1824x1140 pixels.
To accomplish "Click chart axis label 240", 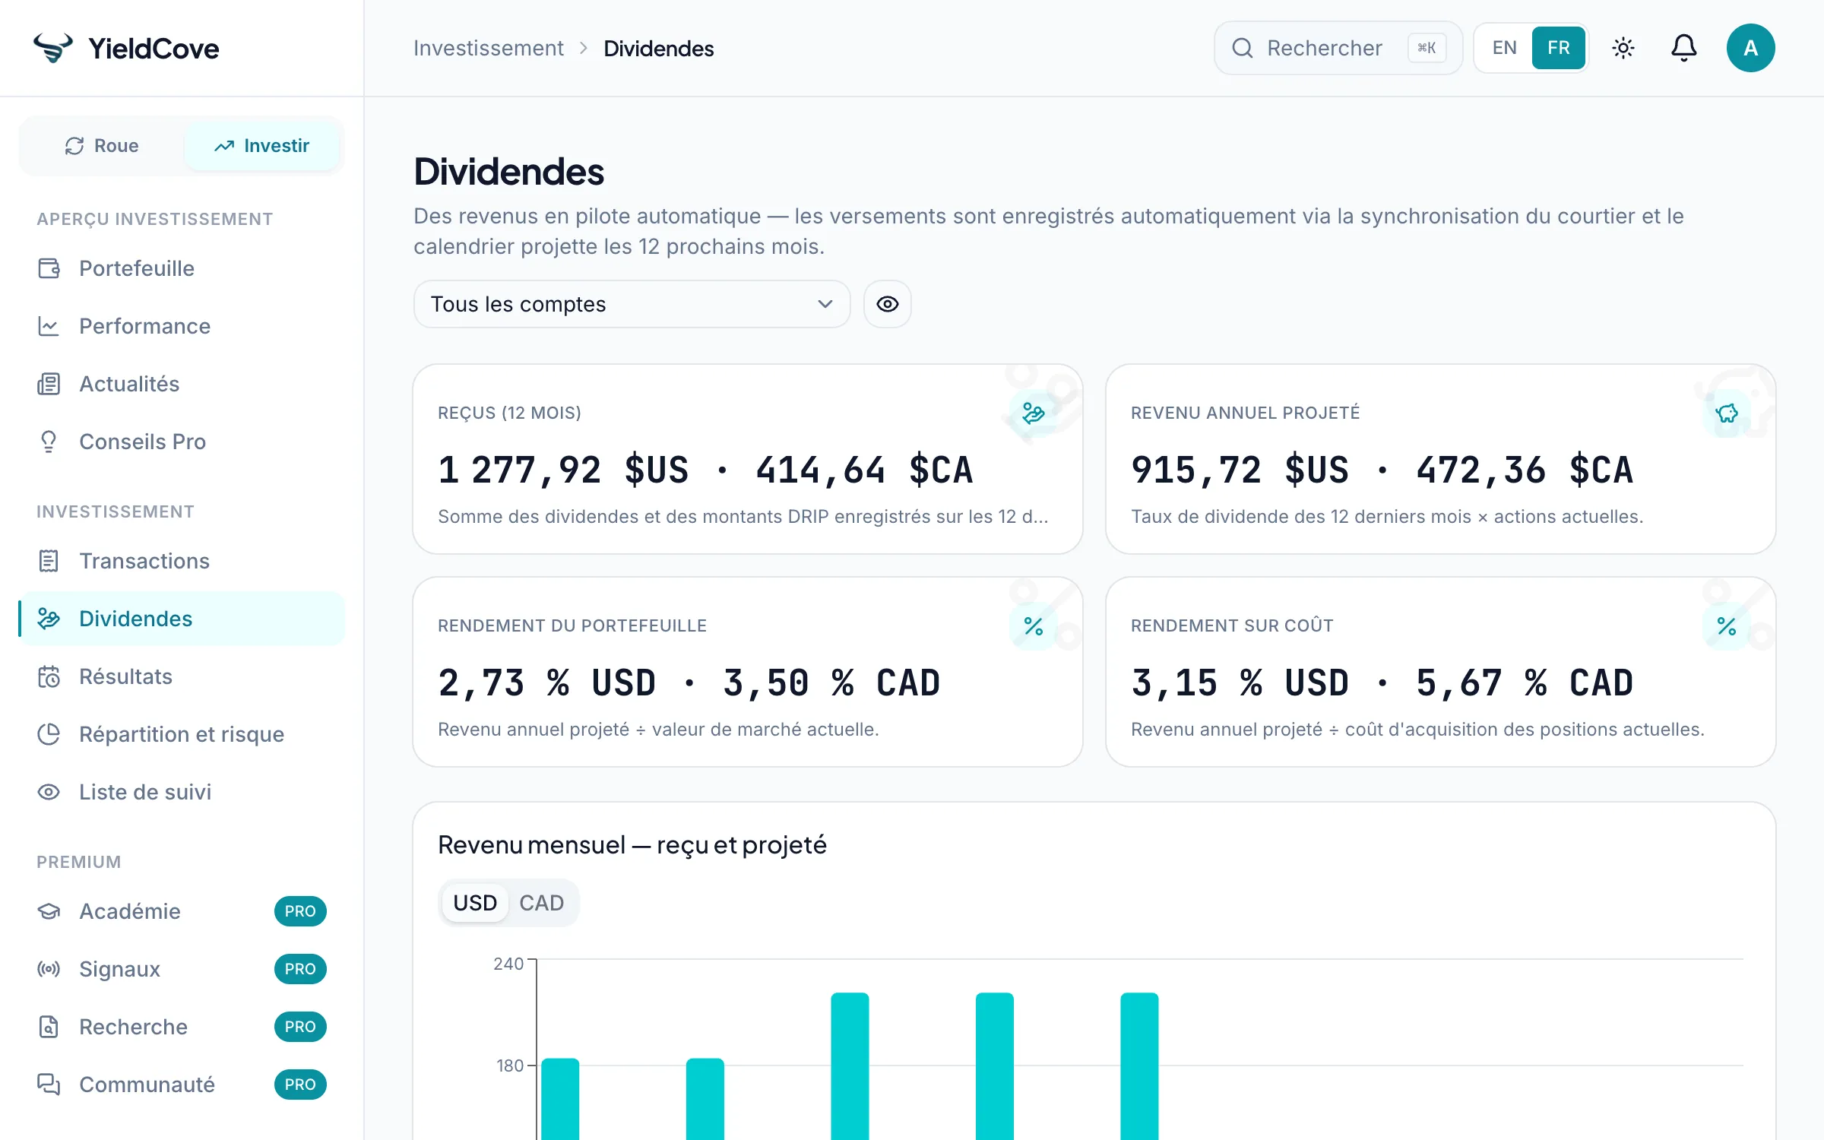I will click(508, 964).
